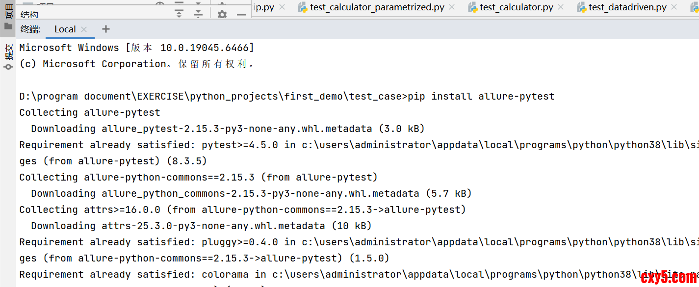
Task: Collapse all items in the 结构 panel
Action: pyautogui.click(x=198, y=14)
